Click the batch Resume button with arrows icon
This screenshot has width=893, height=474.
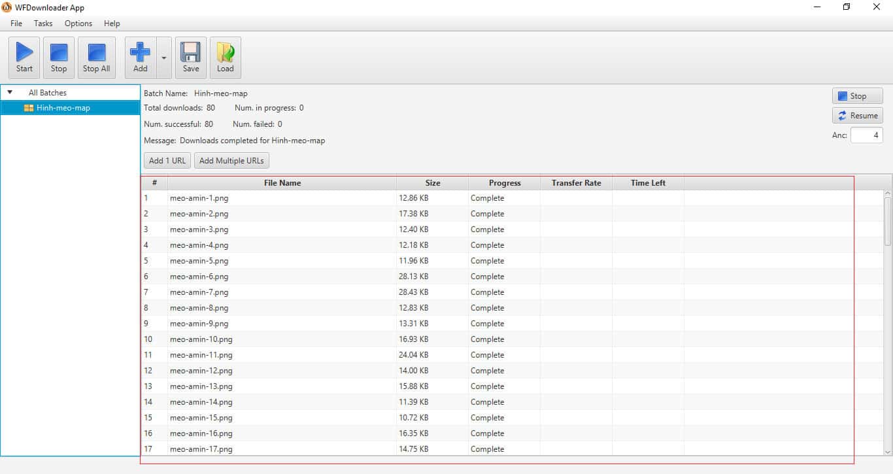[x=857, y=116]
